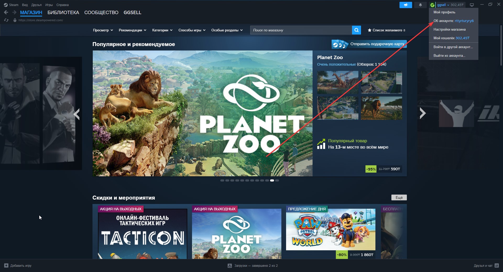
Task: Open the zoo lake screenshot thumbnail bottom left
Action: [338, 108]
